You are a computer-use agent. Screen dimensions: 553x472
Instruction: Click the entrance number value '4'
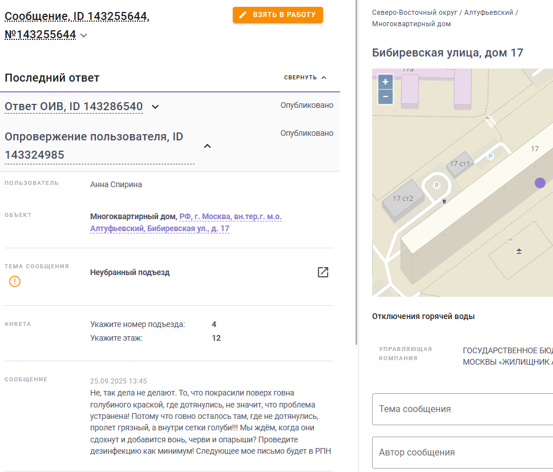[x=214, y=324]
